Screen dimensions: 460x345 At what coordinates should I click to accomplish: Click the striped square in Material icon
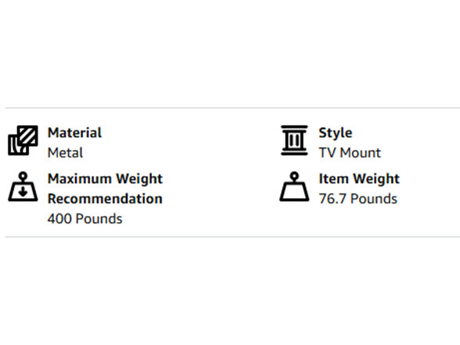(27, 135)
